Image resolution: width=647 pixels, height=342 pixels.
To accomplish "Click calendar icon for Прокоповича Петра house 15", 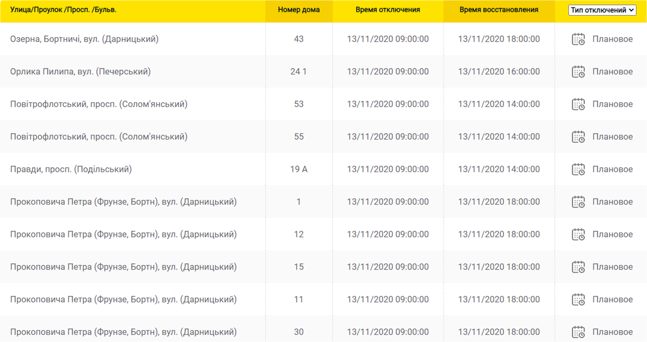I will coord(578,267).
